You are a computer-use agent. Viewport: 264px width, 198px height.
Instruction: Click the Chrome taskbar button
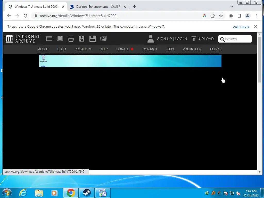tap(71, 193)
